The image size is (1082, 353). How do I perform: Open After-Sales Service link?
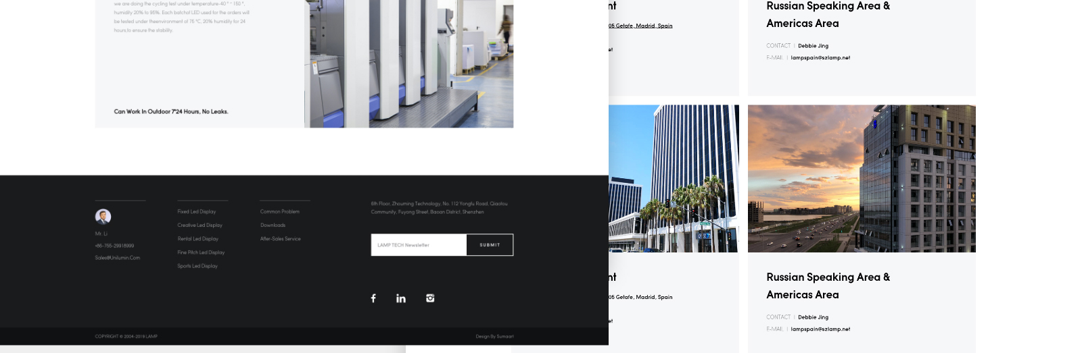[281, 239]
